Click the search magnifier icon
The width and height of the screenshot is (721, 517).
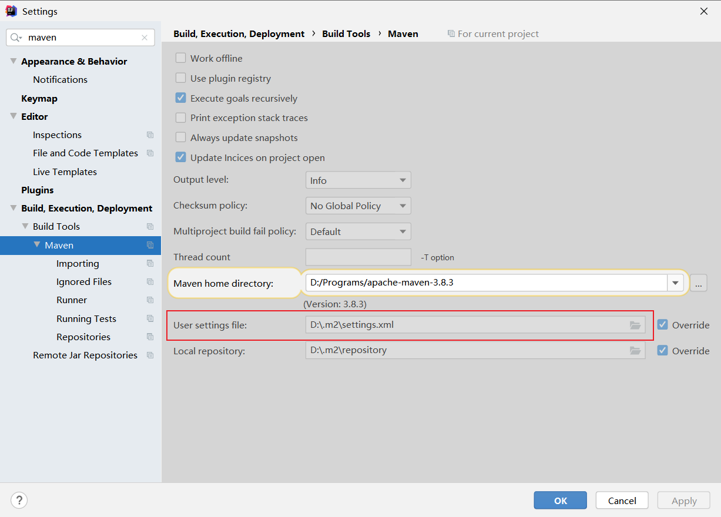click(x=16, y=37)
